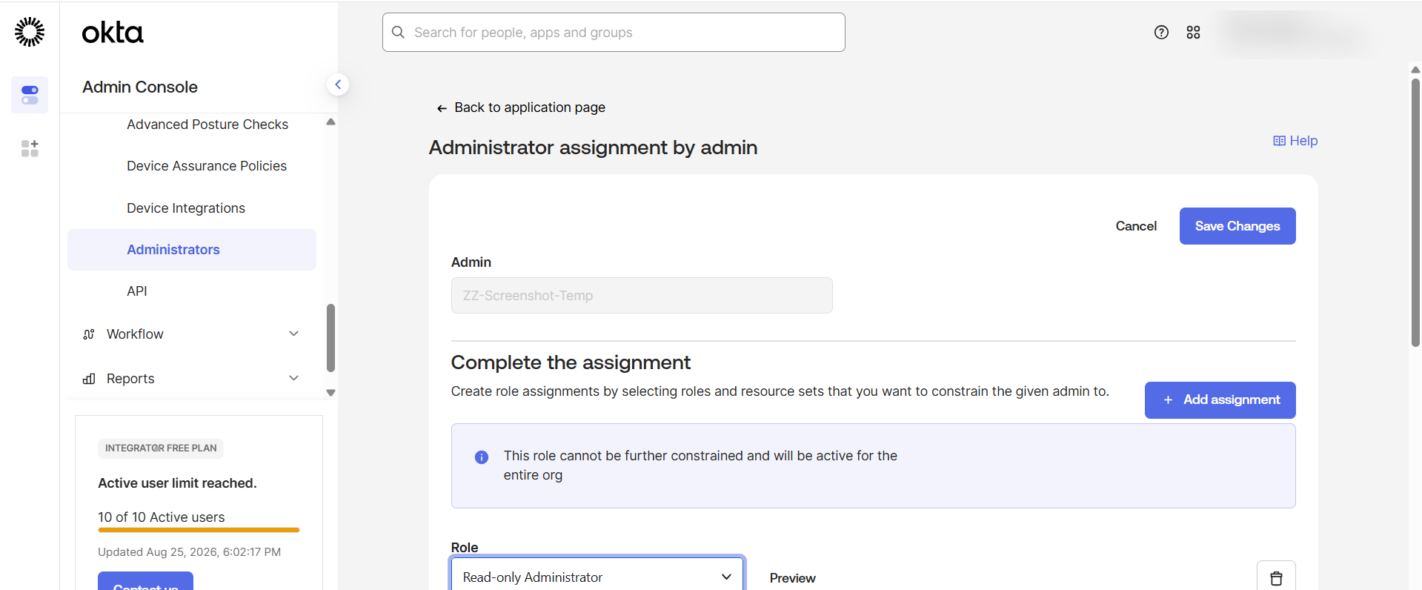Click the okta wordmark logo

[113, 33]
